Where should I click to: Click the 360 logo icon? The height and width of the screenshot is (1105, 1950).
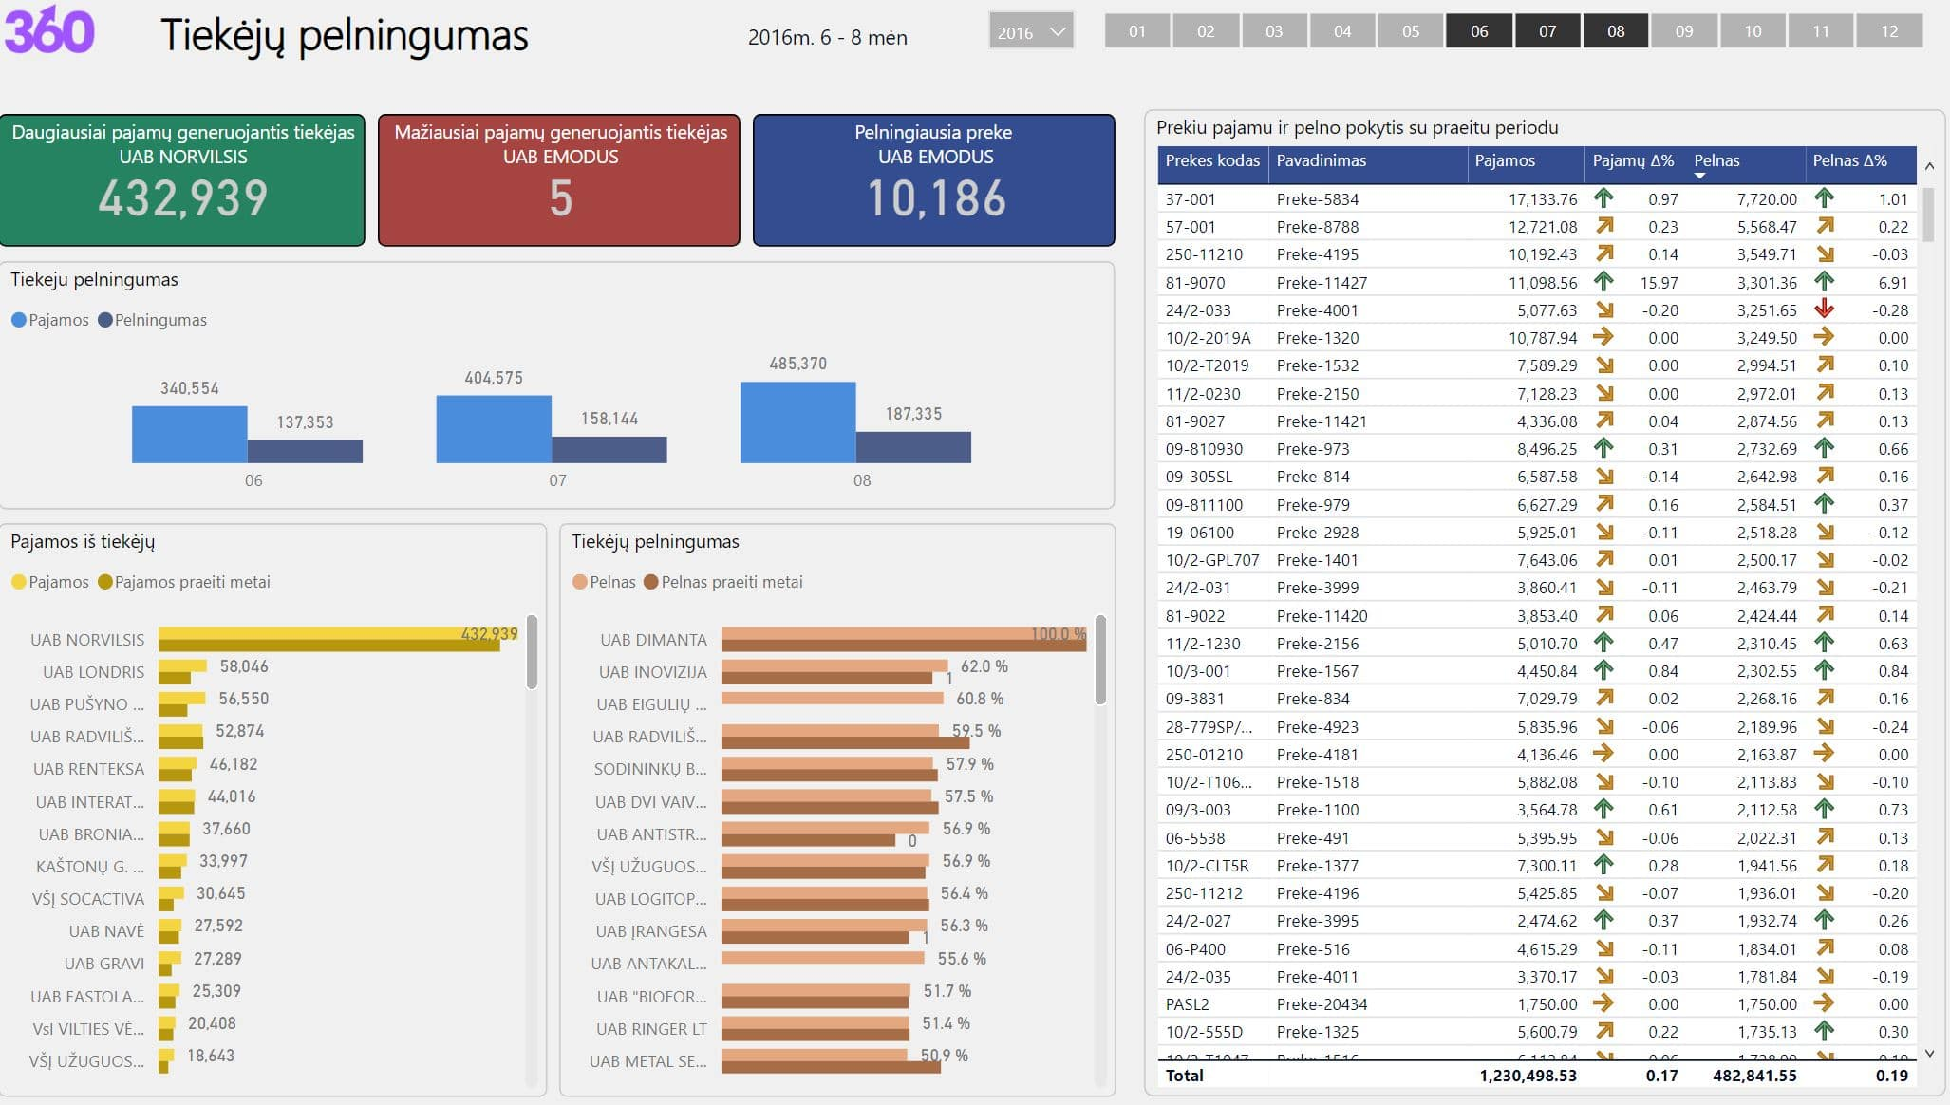pos(49,30)
